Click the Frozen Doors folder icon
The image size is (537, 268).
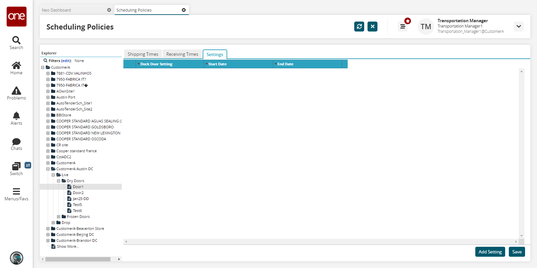64,217
